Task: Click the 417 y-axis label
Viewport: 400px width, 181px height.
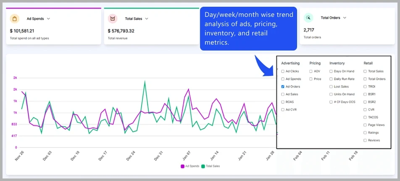Action: pos(14,136)
